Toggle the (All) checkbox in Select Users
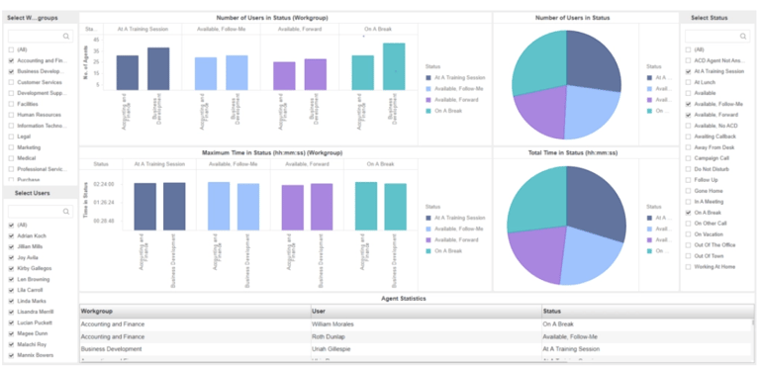 [11, 226]
